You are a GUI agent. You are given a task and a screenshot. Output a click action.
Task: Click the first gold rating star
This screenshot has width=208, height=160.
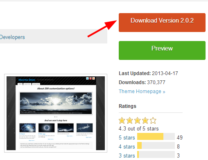click(x=122, y=121)
